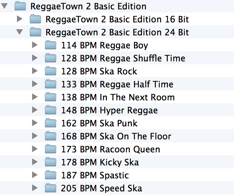Click the 187 BPM Spastic folder icon
Screen dimensions: 234x195
click(x=51, y=175)
